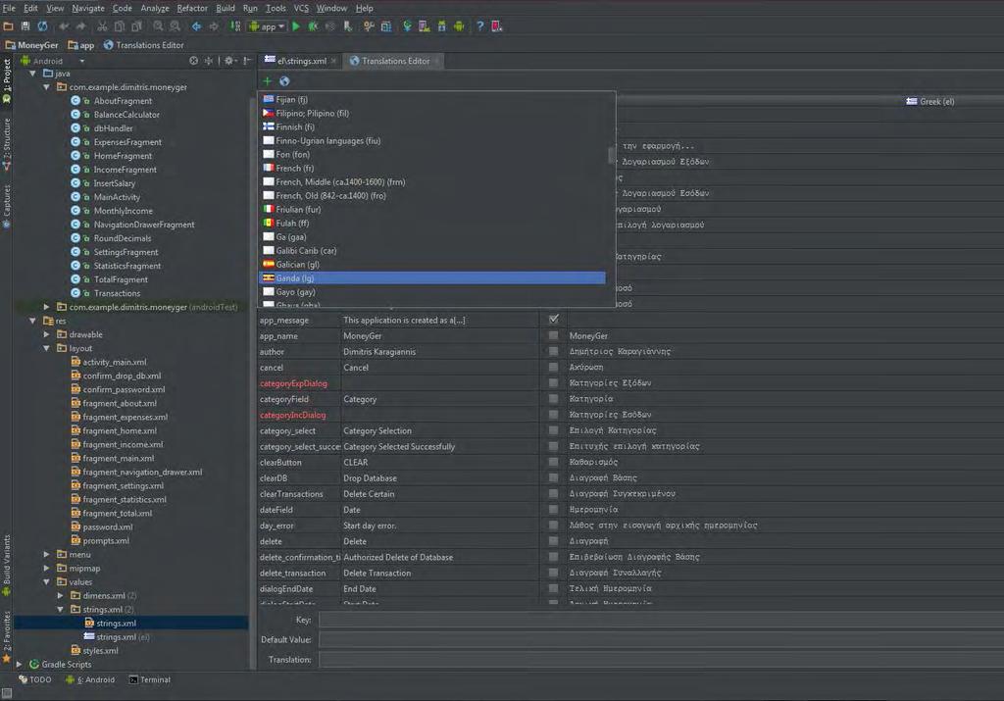Open the 6: Android tool window button
This screenshot has width=1004, height=701.
click(x=90, y=679)
